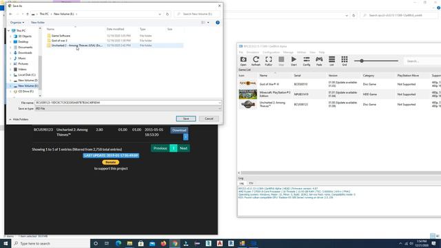Select Local Disk (C:) in the tree

point(27,75)
